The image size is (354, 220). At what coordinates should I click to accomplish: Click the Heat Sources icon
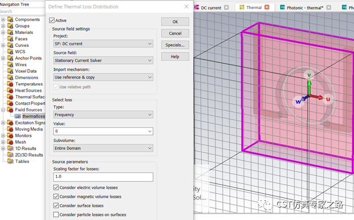click(10, 90)
